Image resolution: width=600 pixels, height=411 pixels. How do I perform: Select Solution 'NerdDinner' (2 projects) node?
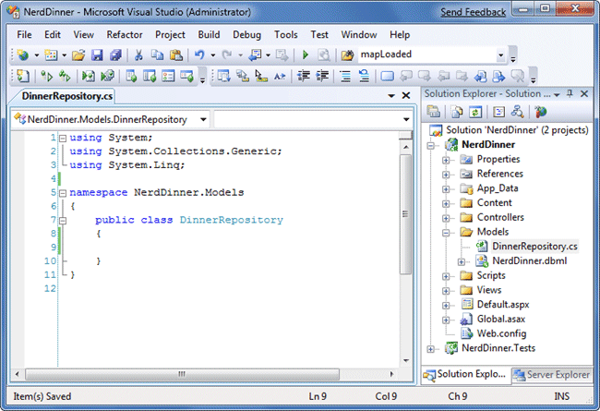517,130
